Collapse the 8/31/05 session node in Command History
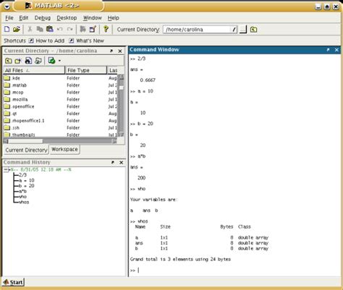The height and width of the screenshot is (290, 343). (6, 170)
